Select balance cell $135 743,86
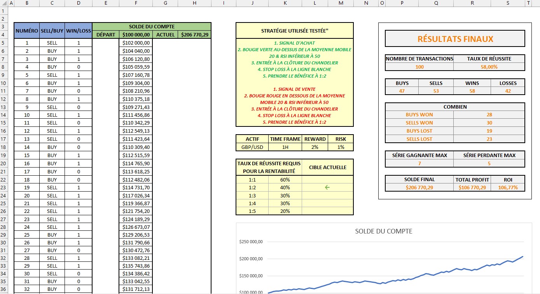This screenshot has height=294, width=540. pos(136,266)
